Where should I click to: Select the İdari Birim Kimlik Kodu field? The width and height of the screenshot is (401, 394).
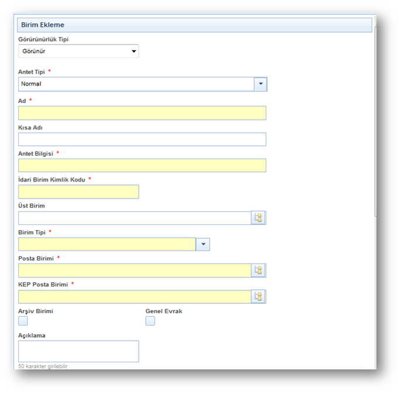[78, 192]
